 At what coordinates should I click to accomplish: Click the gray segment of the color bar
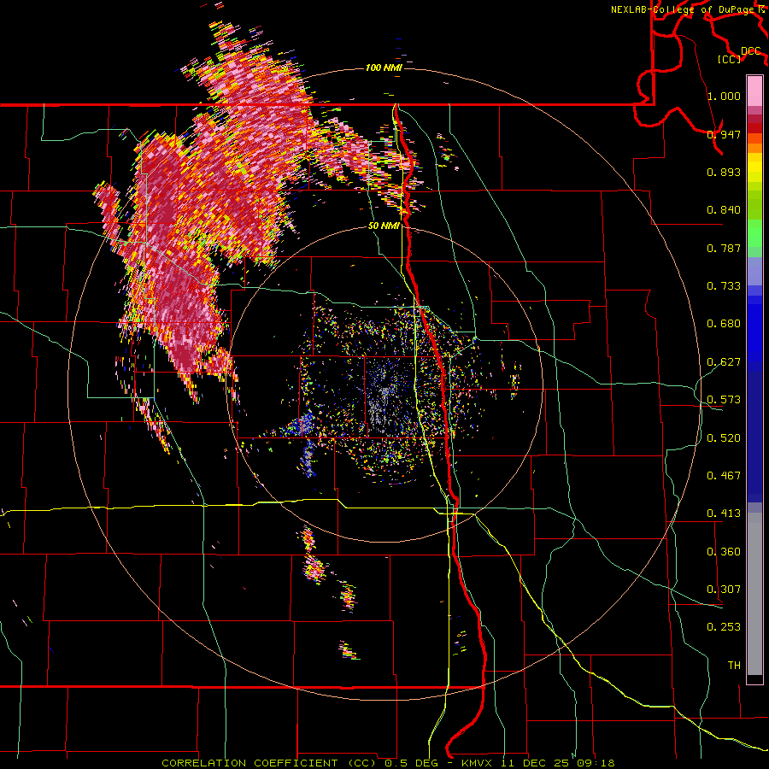(x=754, y=594)
